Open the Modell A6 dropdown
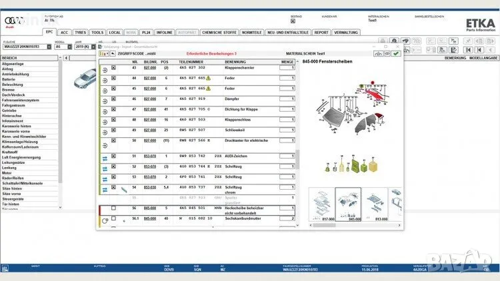500x281 pixels. [x=68, y=47]
